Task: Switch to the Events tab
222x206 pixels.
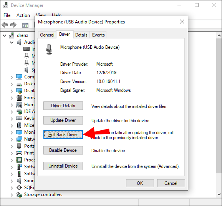Action: tap(98, 35)
